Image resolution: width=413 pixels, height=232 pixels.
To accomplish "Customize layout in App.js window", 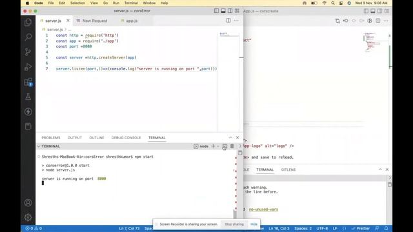I will point(387,11).
